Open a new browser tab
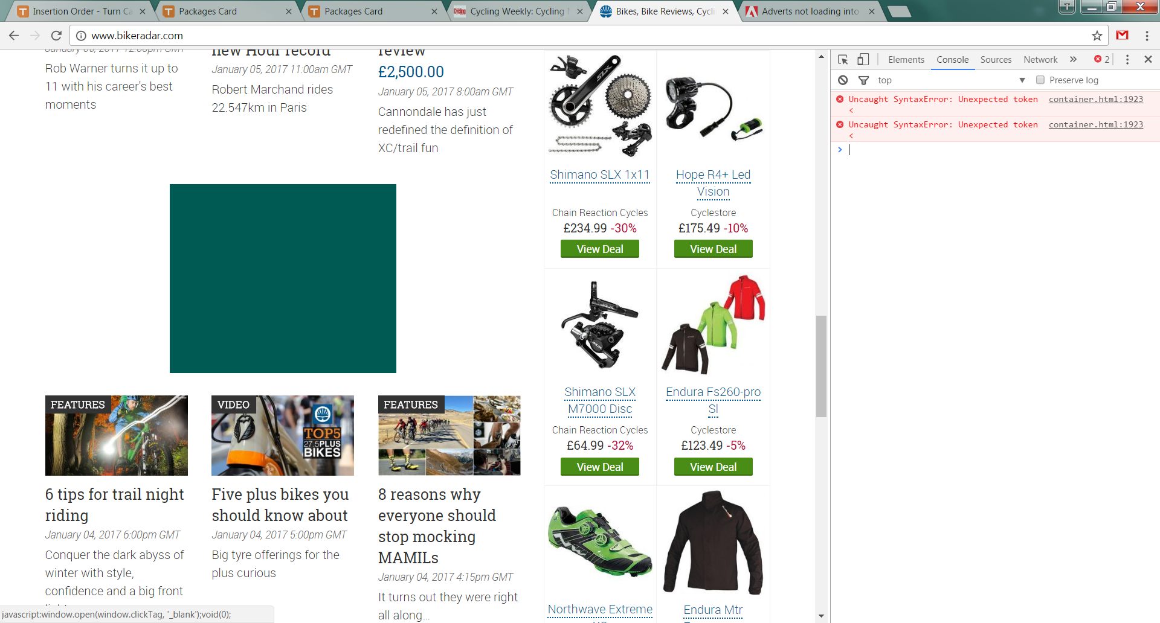The image size is (1160, 623). tap(899, 11)
